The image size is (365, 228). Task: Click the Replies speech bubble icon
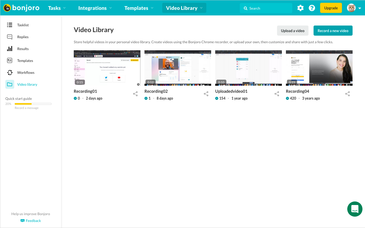(10, 37)
